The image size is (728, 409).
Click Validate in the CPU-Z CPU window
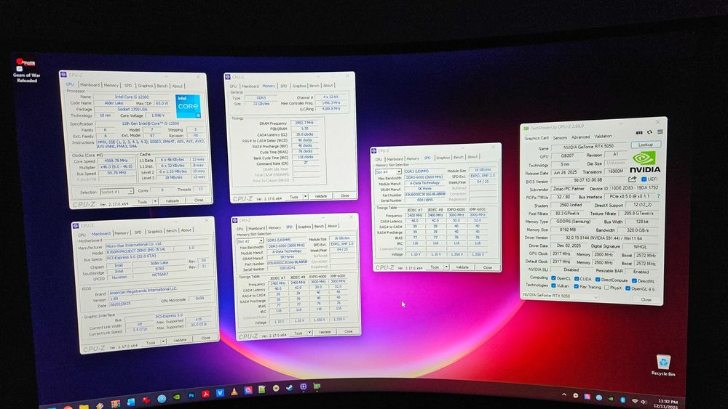click(173, 201)
